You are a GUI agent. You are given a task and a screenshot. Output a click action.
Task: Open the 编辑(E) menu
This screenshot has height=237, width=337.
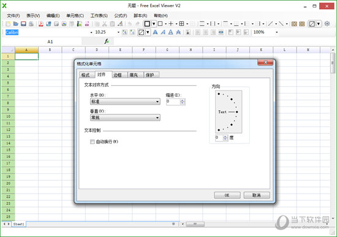pos(53,16)
